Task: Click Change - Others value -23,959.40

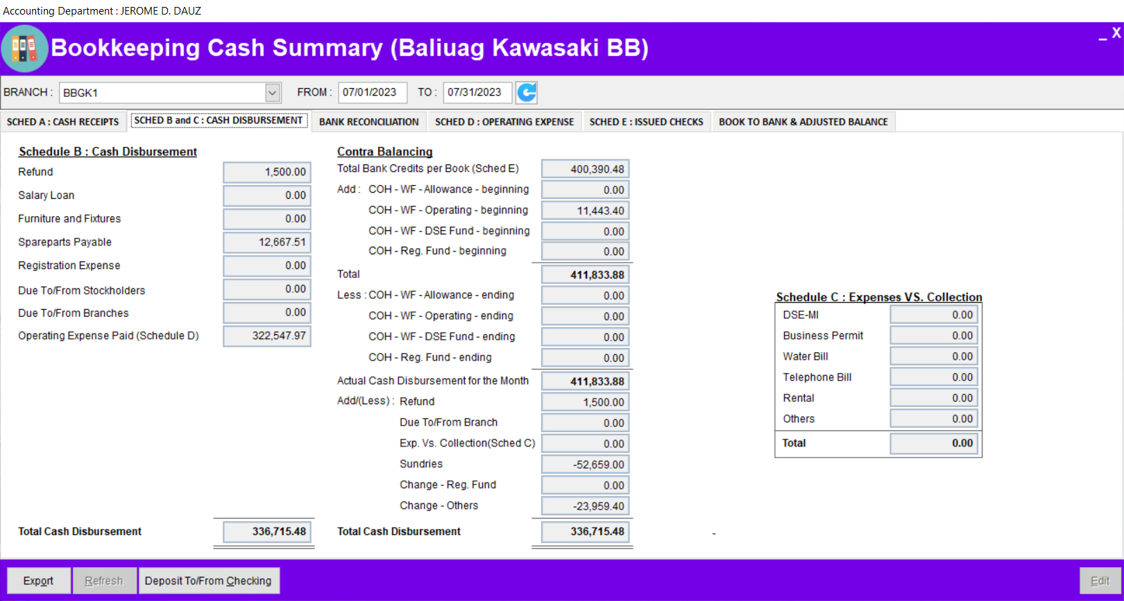Action: coord(586,507)
